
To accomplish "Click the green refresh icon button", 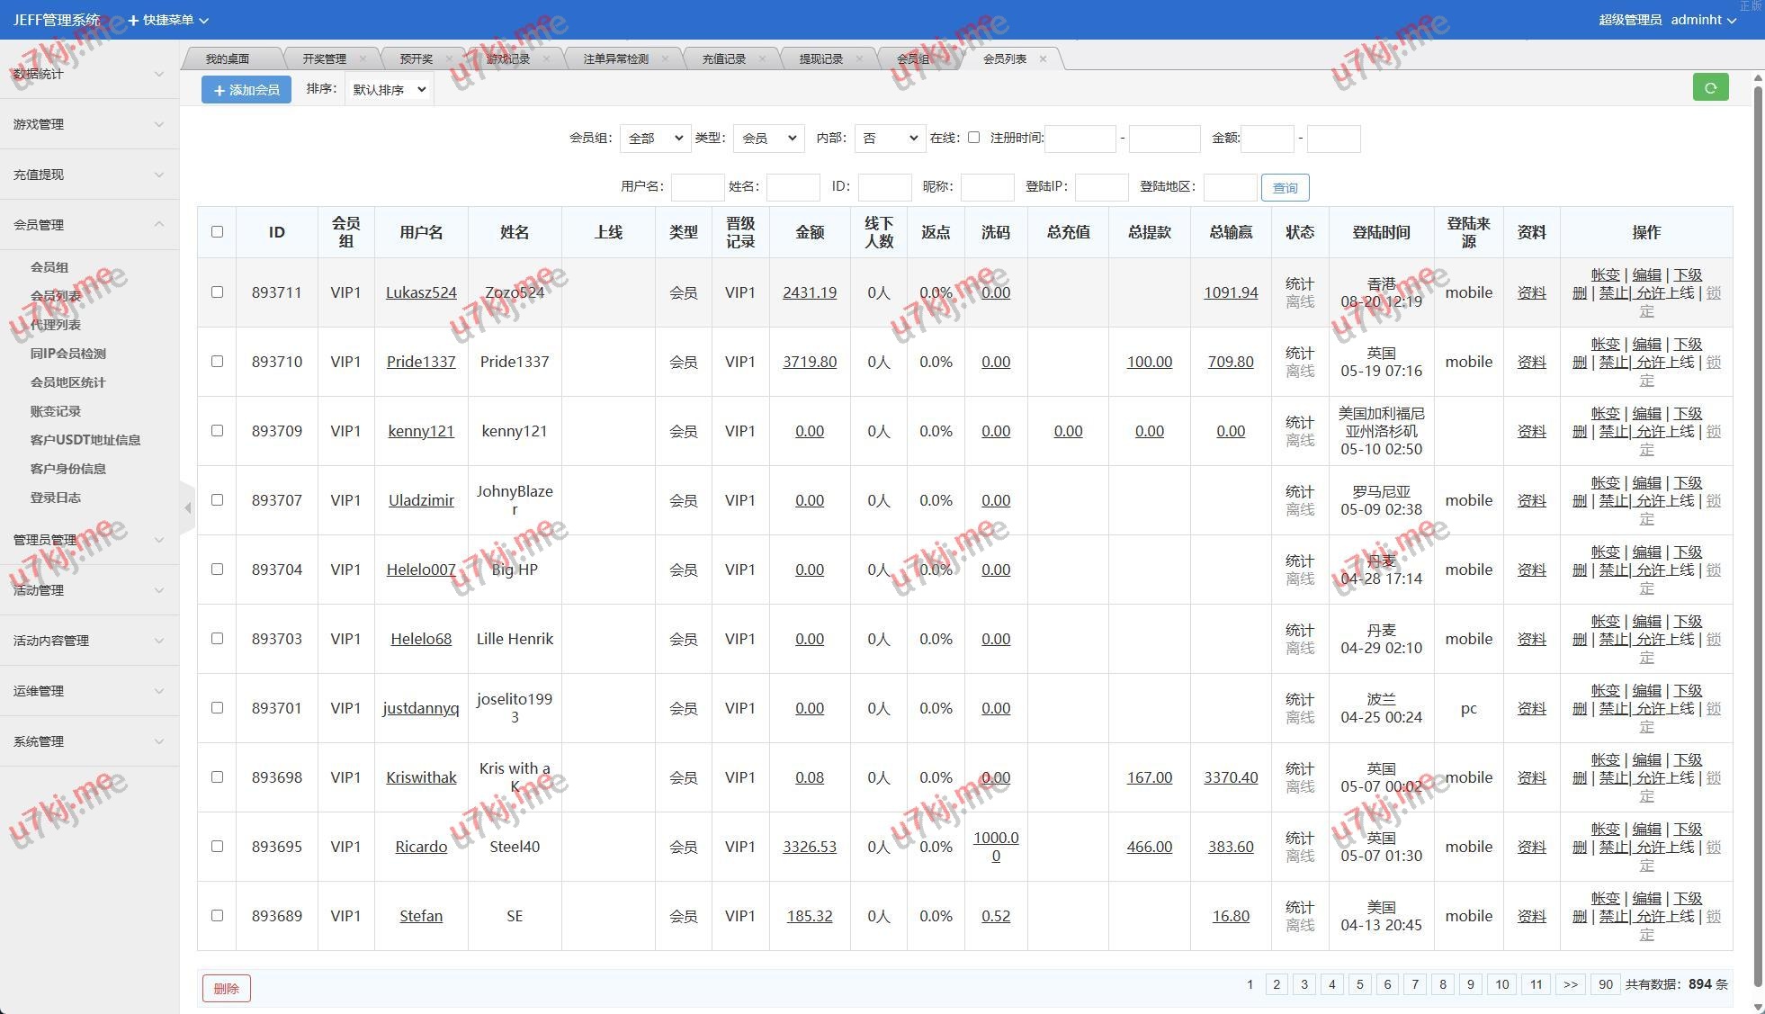I will pos(1710,87).
